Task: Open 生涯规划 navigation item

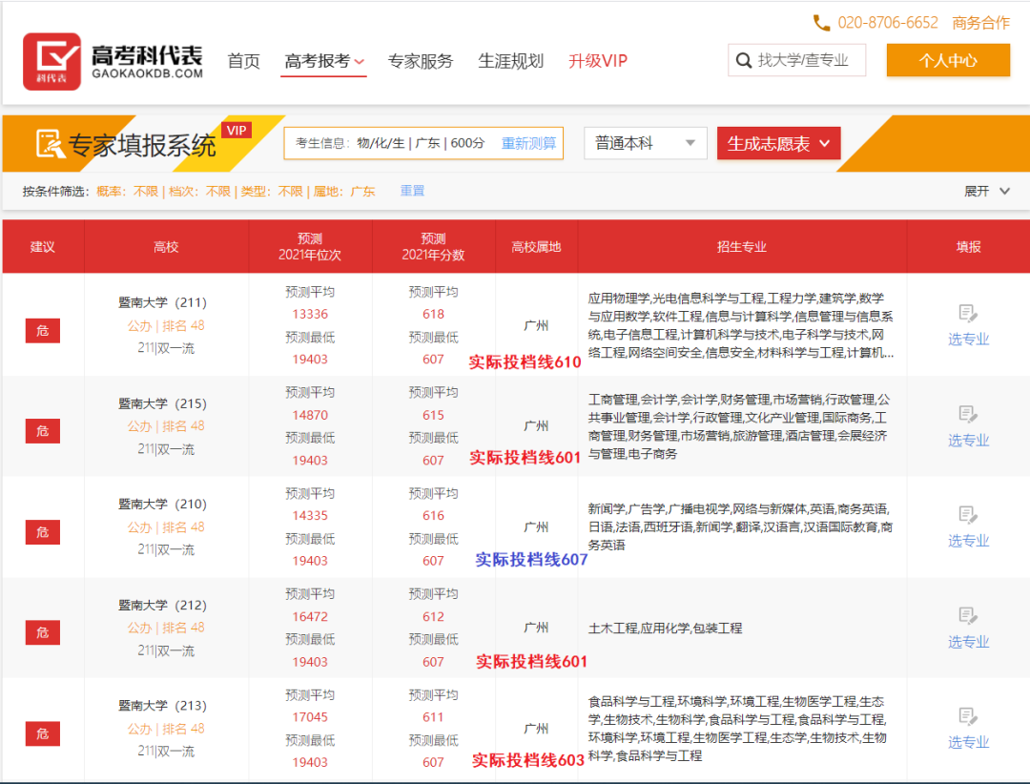Action: (x=510, y=61)
